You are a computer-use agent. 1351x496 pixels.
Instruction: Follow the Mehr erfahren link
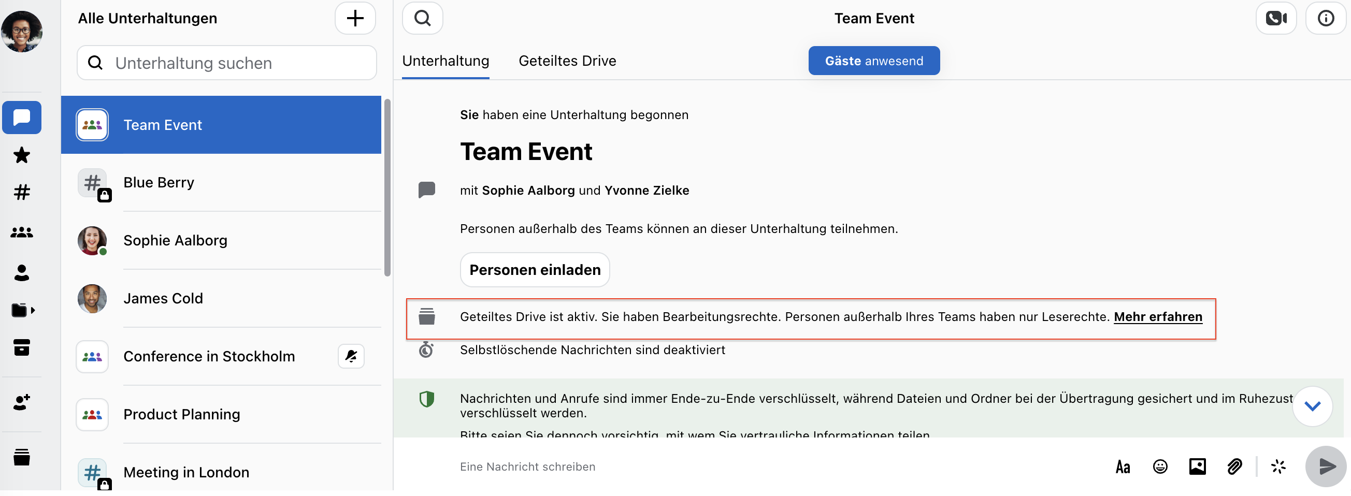[x=1157, y=317]
